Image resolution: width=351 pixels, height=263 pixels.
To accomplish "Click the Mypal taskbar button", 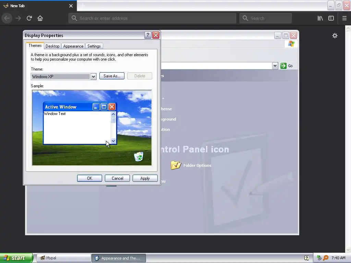I will pos(64,258).
